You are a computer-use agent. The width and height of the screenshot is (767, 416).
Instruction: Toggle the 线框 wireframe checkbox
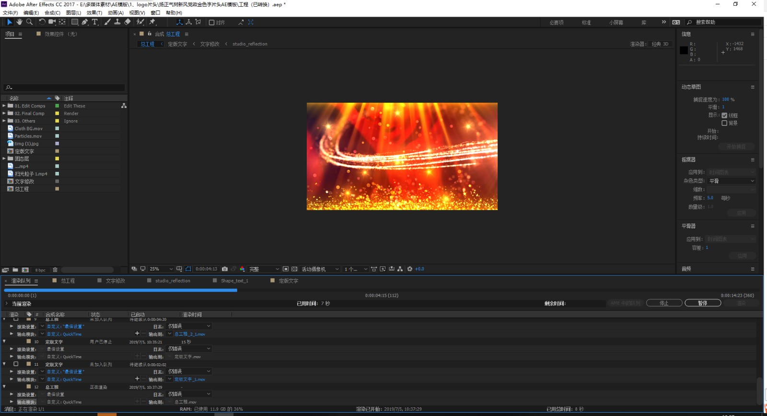(x=724, y=115)
